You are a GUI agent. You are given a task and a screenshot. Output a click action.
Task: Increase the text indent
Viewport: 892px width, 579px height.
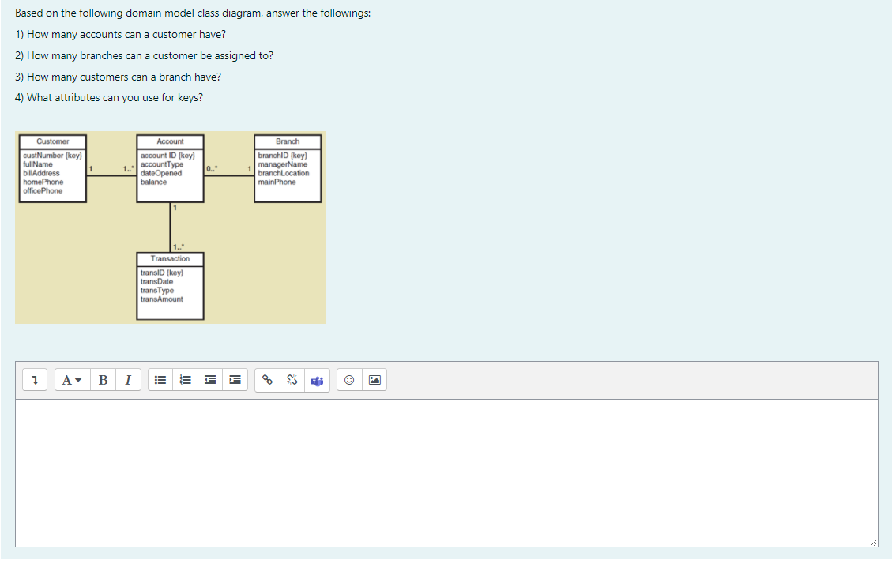(235, 379)
